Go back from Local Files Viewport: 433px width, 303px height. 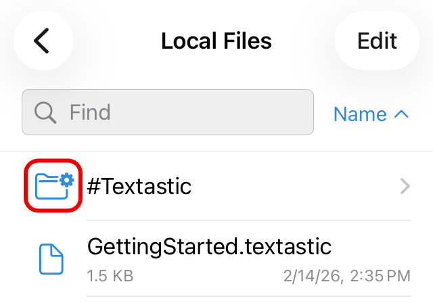pos(42,41)
